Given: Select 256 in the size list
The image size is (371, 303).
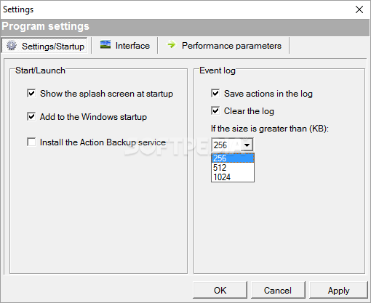Looking at the screenshot, I should [233, 158].
